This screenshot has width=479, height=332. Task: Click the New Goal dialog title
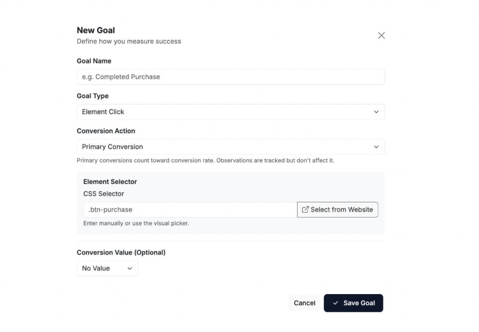[95, 30]
